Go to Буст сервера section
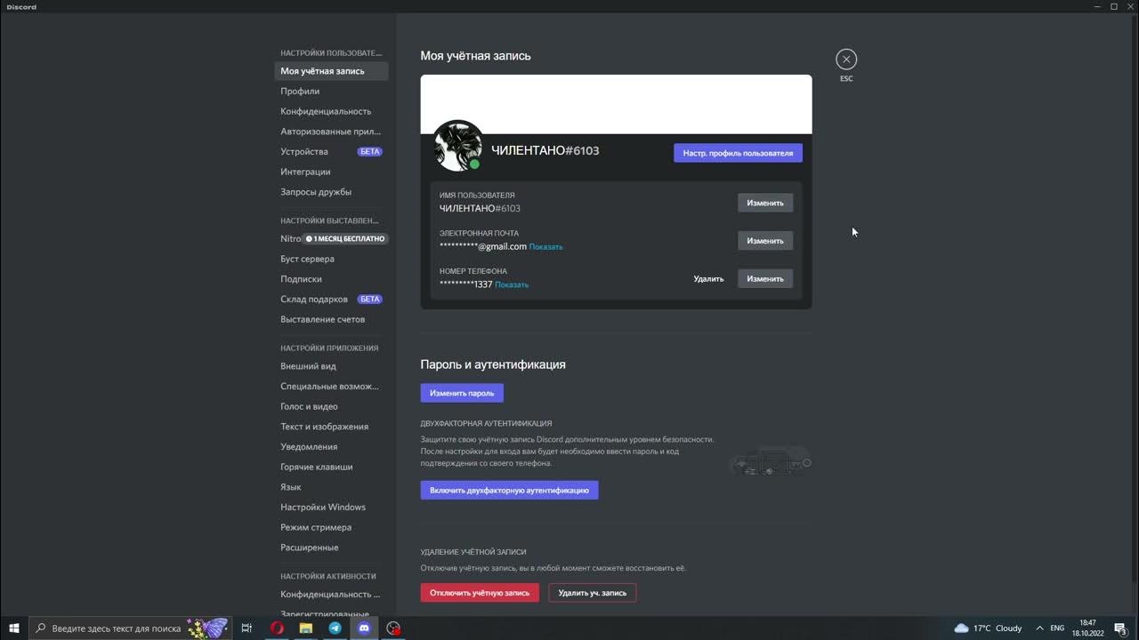 click(331, 259)
